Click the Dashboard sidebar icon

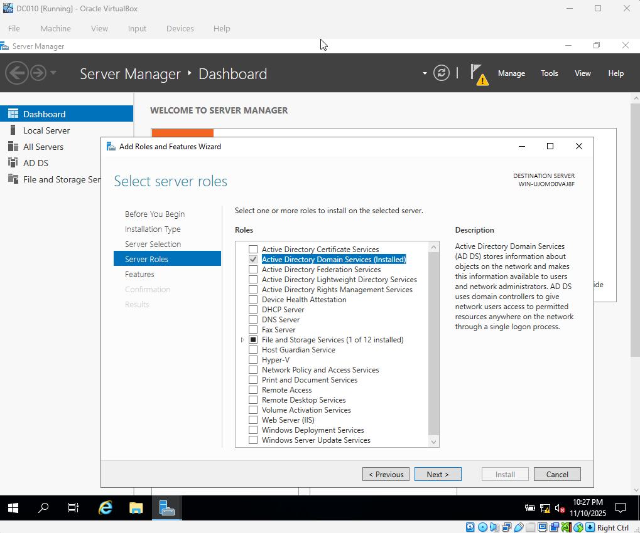click(14, 113)
